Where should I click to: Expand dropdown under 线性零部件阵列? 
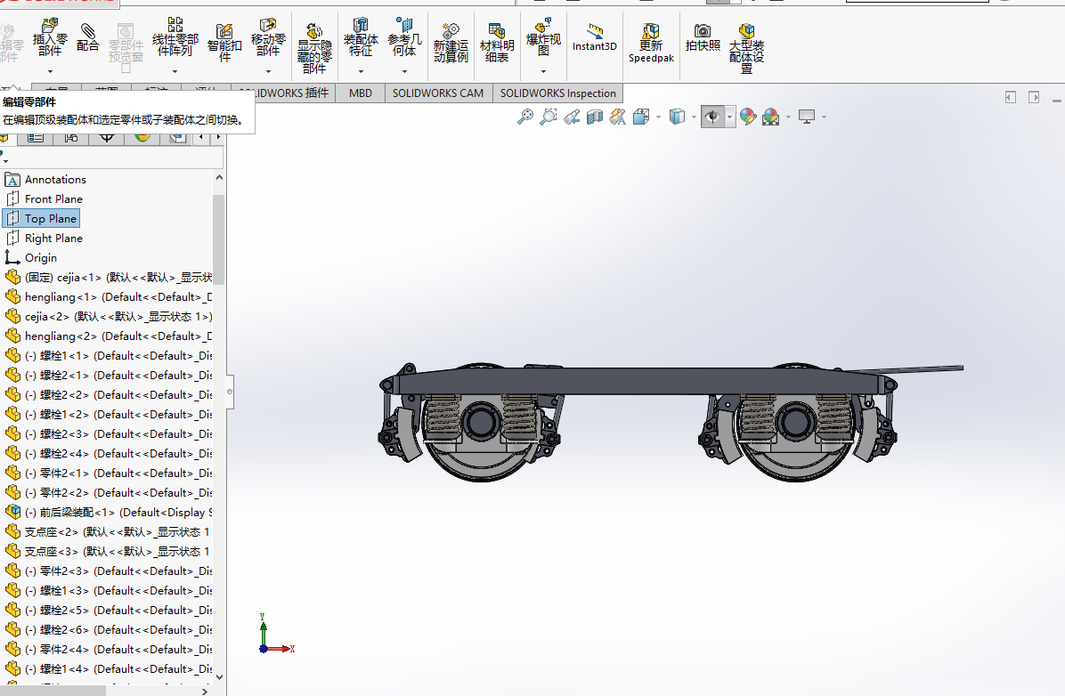coord(175,71)
